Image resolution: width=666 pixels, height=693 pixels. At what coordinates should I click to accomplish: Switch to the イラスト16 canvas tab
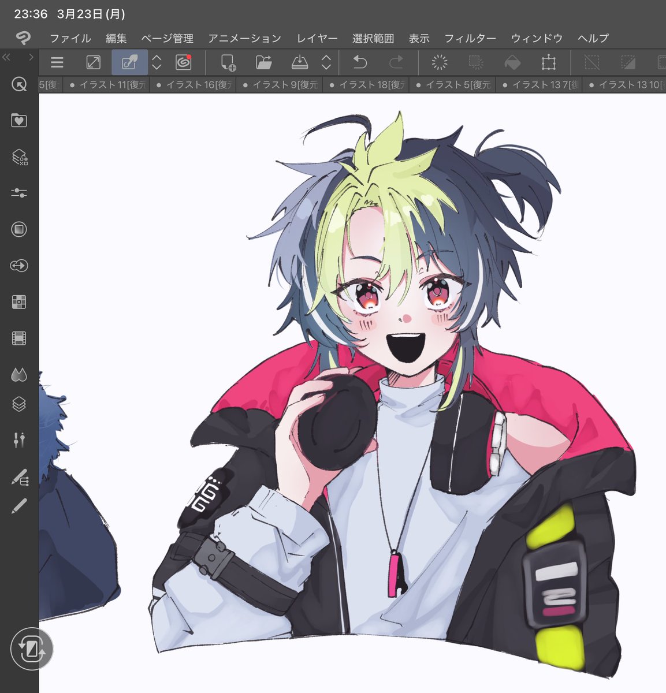pyautogui.click(x=193, y=85)
